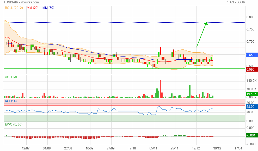Click the 01/08 date axis label
The width and height of the screenshot is (258, 151).
[47, 148]
